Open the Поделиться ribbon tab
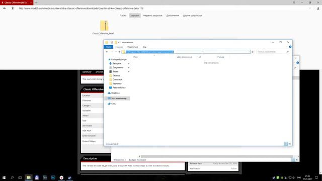This screenshot has height=181, width=322. 132,47
